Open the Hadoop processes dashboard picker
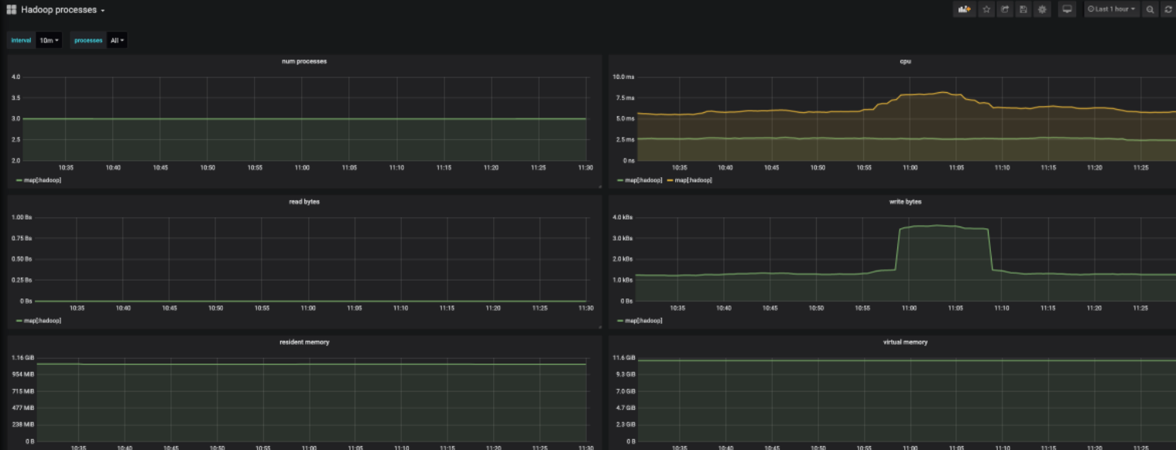1176x450 pixels. [63, 10]
